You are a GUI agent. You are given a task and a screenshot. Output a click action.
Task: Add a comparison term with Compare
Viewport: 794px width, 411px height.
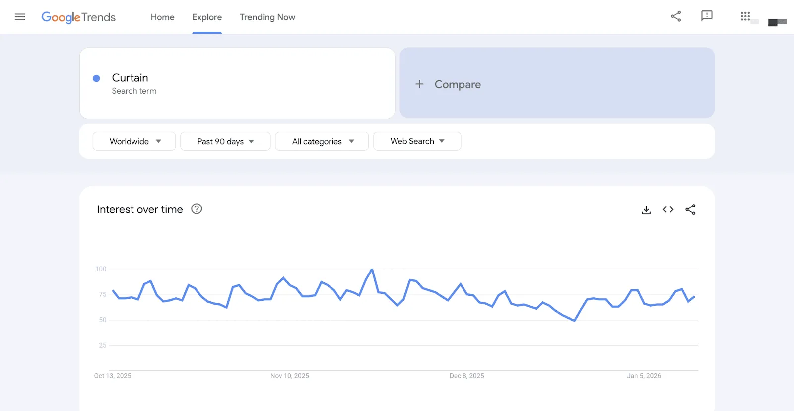[557, 83]
